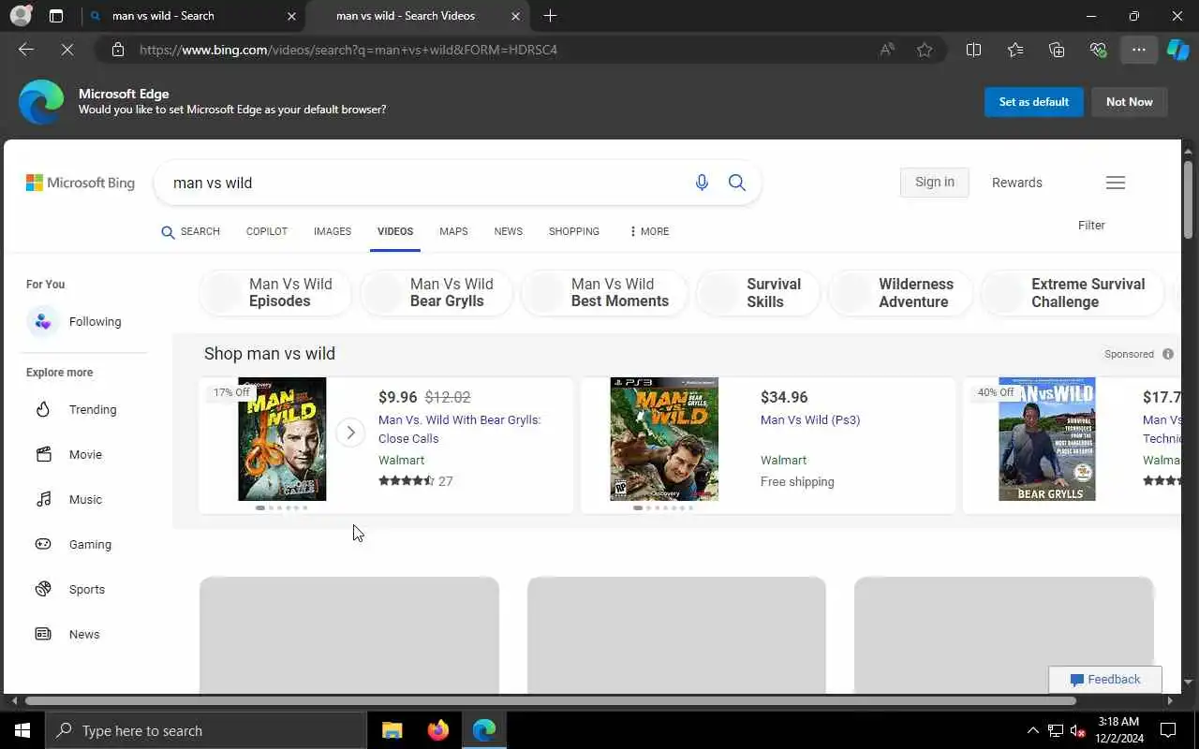Click the browser address bar URL

pos(348,50)
